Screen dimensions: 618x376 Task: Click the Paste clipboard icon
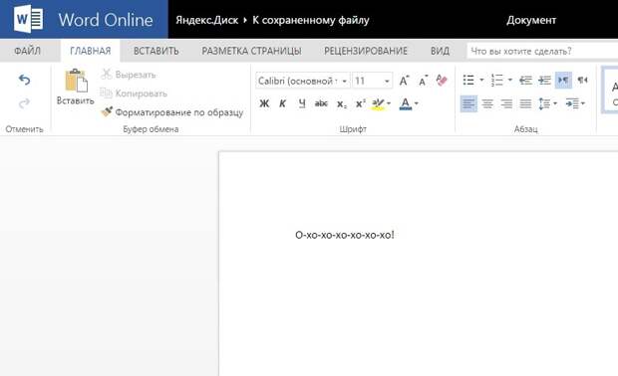pyautogui.click(x=76, y=81)
